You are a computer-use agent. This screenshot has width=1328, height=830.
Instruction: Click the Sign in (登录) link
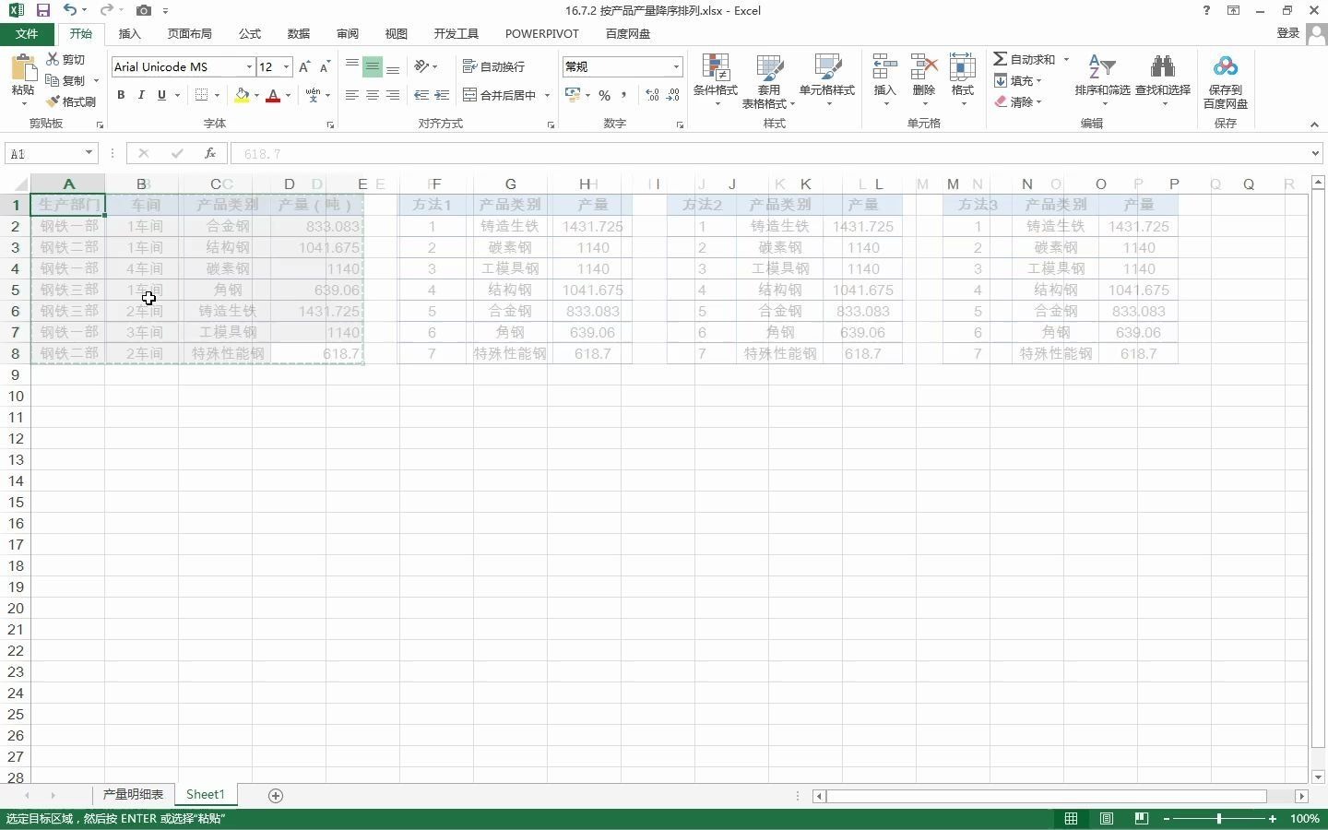click(x=1287, y=33)
